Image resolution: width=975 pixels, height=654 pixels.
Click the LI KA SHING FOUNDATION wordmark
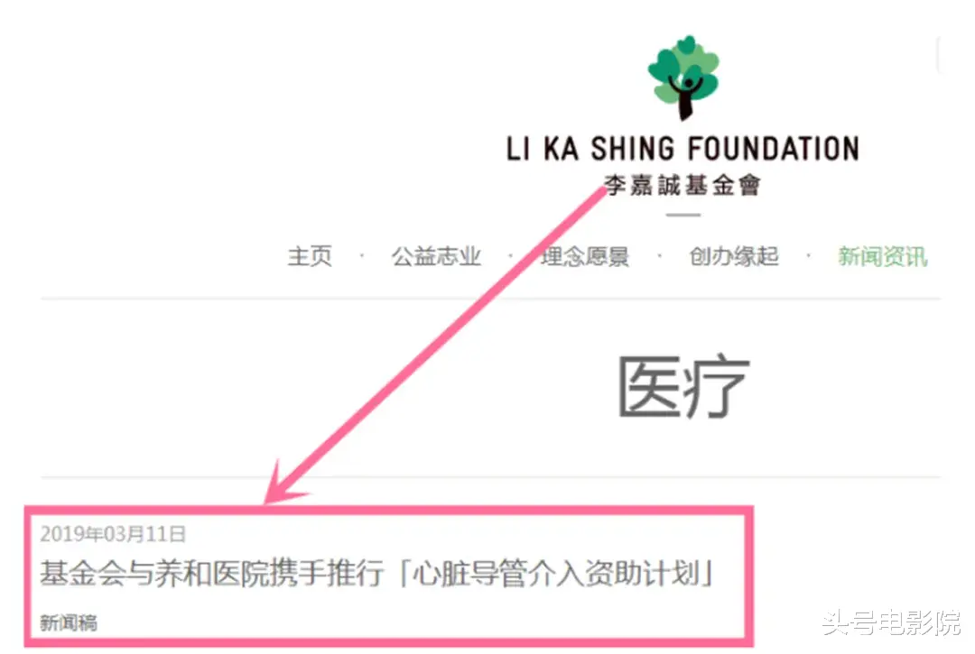pos(682,149)
